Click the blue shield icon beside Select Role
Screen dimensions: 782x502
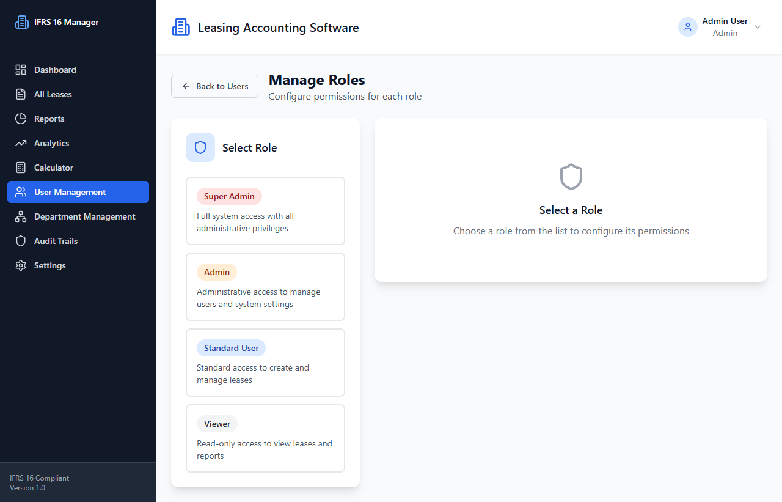[x=200, y=147]
